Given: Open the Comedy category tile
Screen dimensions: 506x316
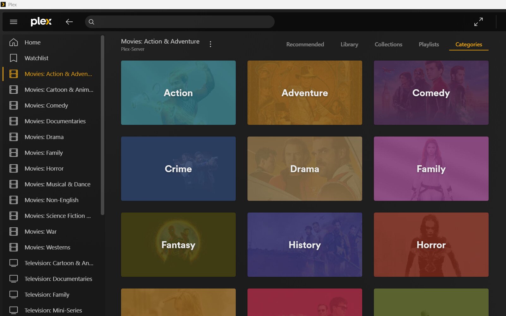Looking at the screenshot, I should pos(431,93).
